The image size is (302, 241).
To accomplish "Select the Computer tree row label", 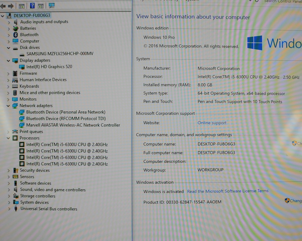I will [x=30, y=41].
